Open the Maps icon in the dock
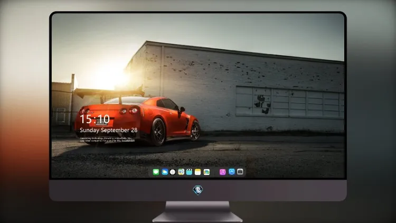Viewport: 396px width, 223px height. [x=181, y=172]
